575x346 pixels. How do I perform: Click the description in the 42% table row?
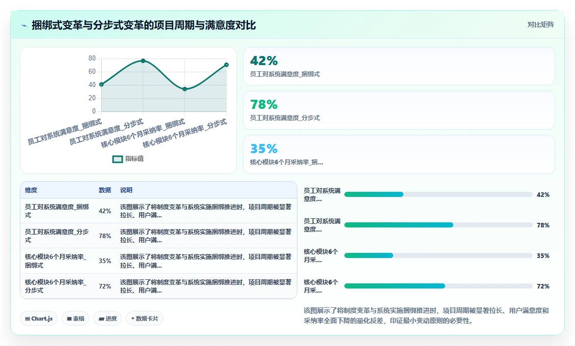coord(206,211)
